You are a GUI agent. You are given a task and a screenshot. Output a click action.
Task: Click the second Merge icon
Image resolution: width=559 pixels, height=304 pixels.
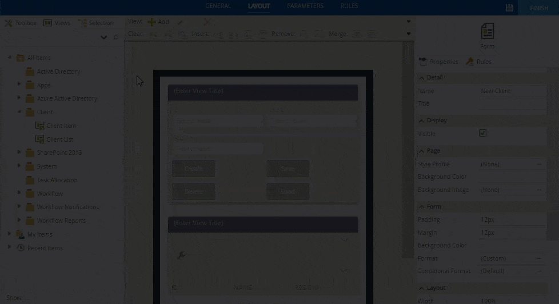coord(372,34)
